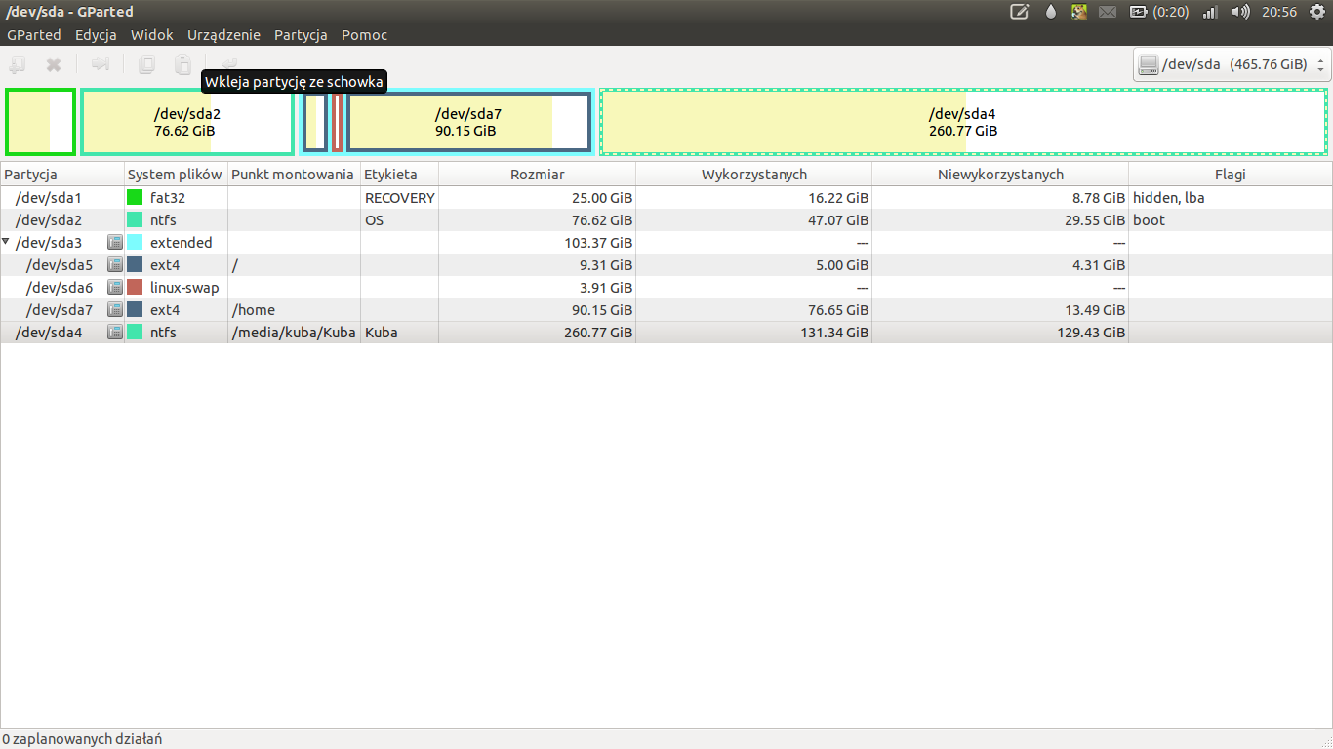This screenshot has width=1333, height=749.
Task: Open the network signal indicator
Action: 1210,12
